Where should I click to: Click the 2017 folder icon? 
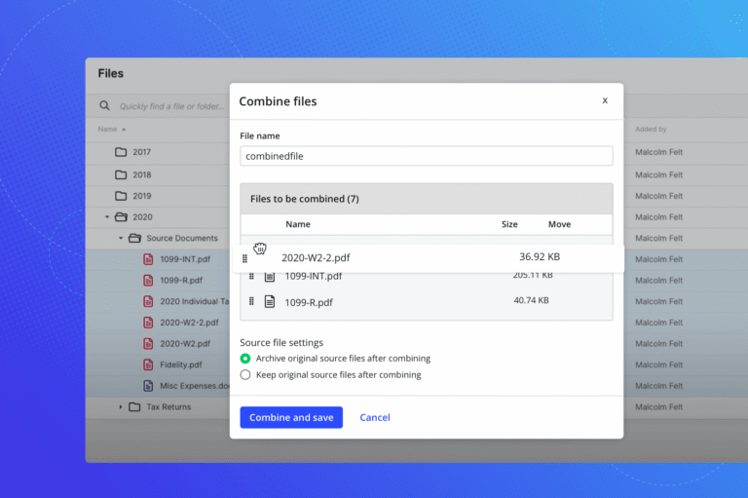tap(121, 152)
